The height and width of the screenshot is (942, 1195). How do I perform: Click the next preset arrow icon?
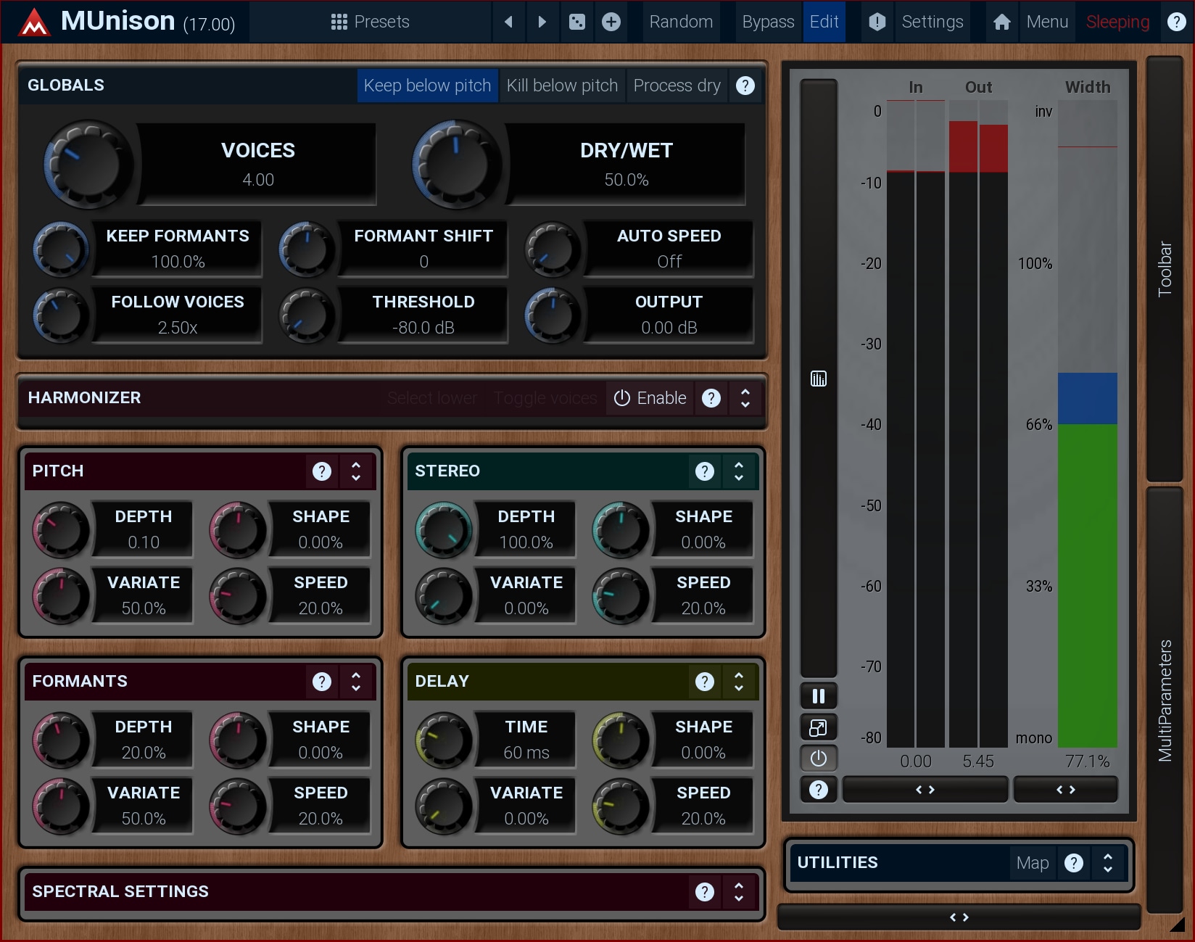pyautogui.click(x=542, y=22)
